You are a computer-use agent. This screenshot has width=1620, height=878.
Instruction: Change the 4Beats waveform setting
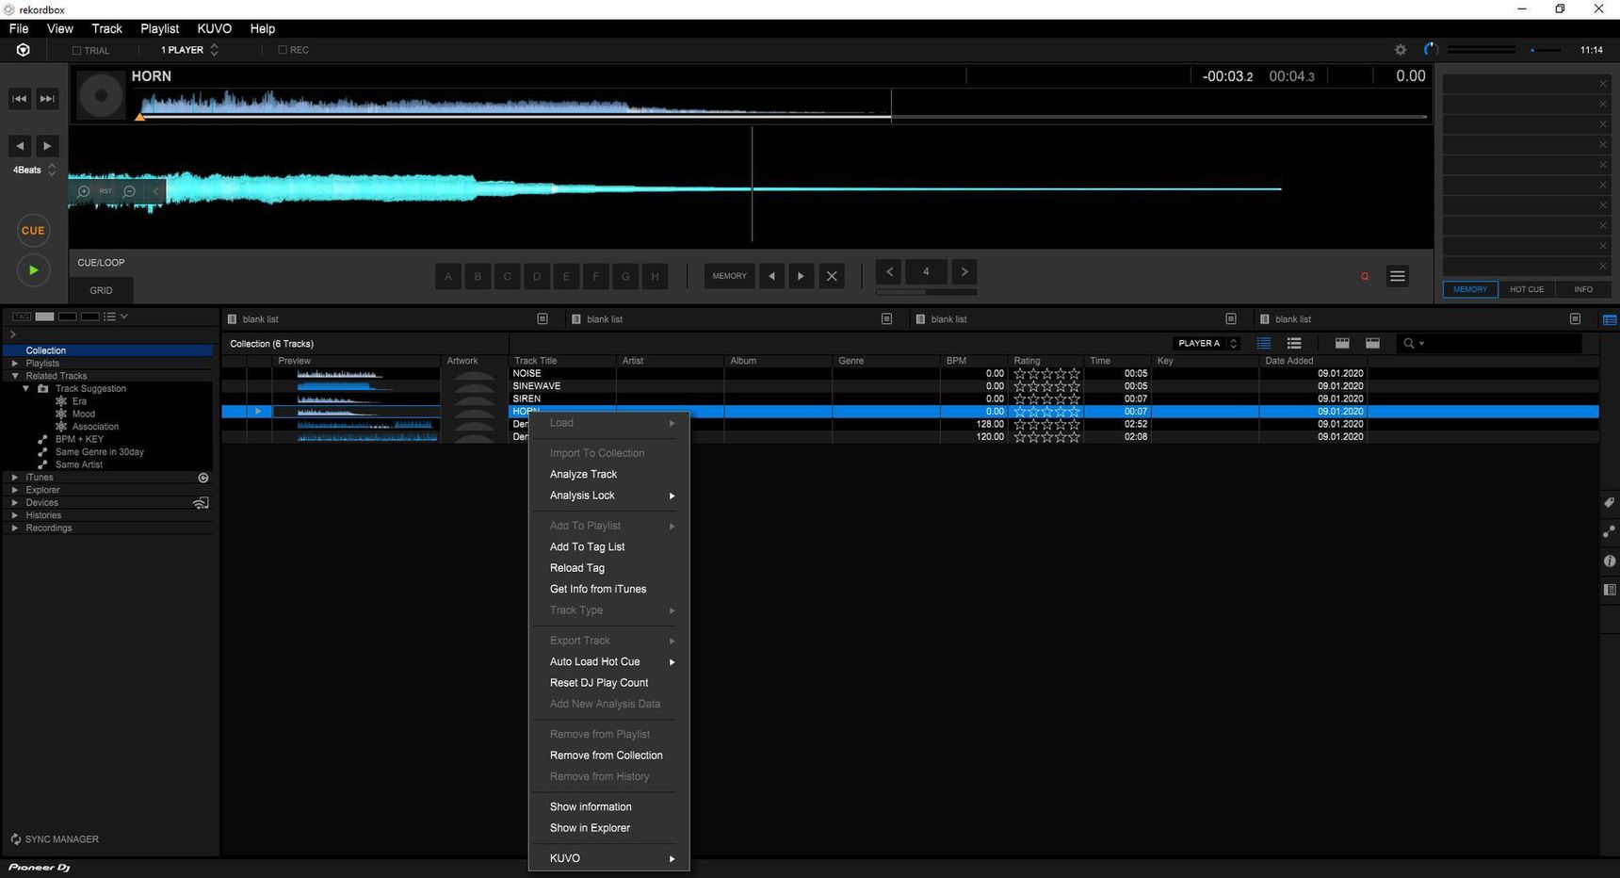[34, 171]
